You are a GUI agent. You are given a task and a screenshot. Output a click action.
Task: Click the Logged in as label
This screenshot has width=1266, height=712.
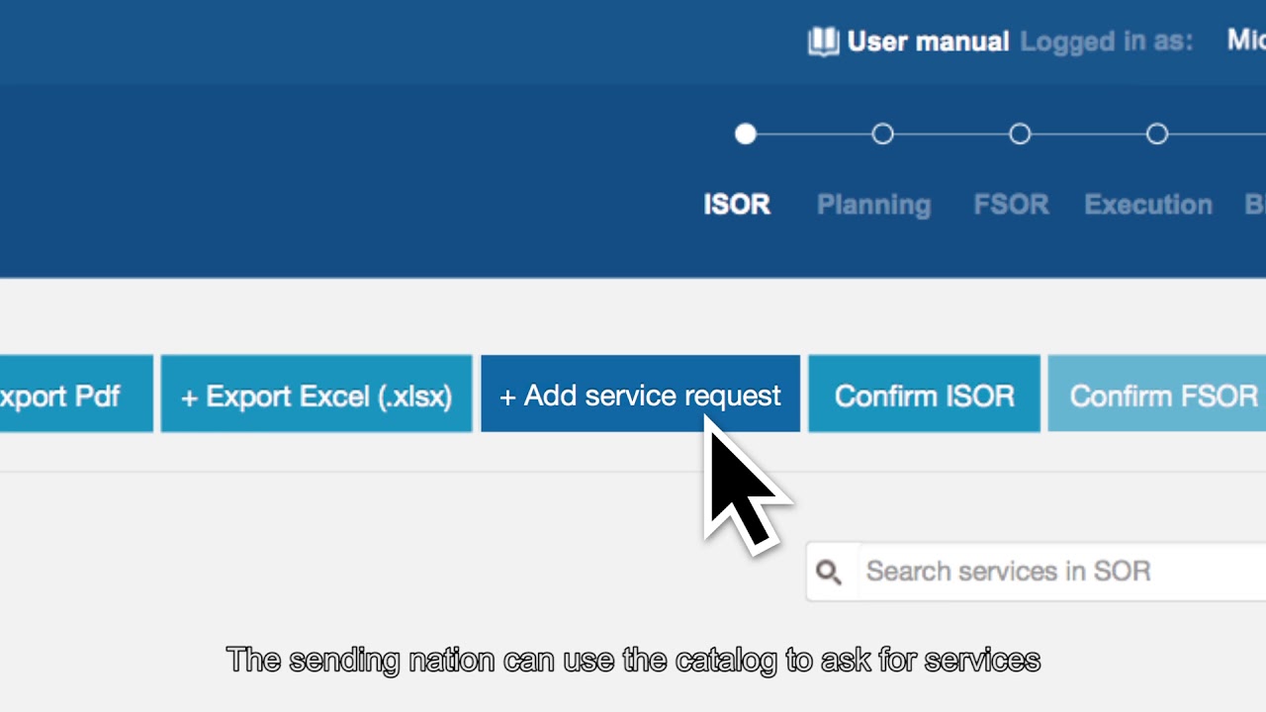1106,42
